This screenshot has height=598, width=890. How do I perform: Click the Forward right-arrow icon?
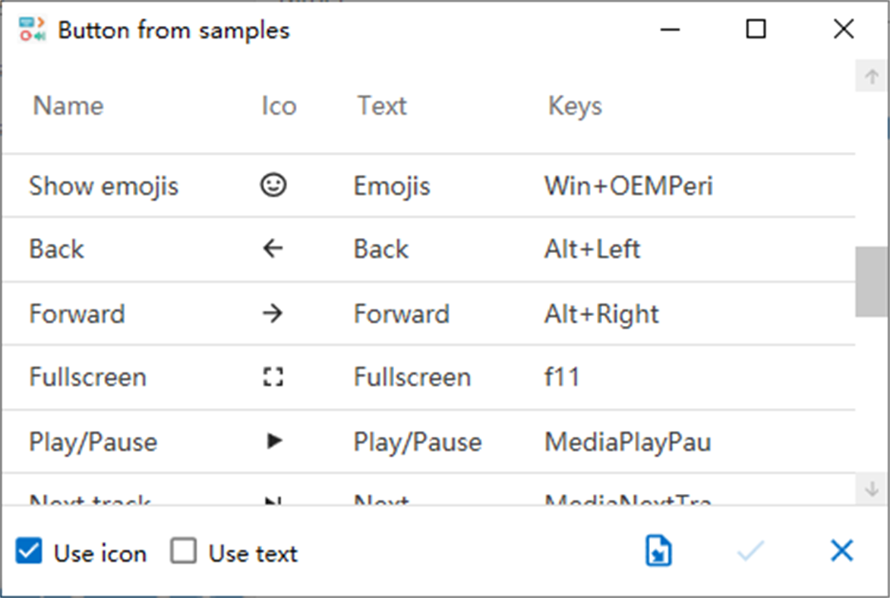[273, 314]
